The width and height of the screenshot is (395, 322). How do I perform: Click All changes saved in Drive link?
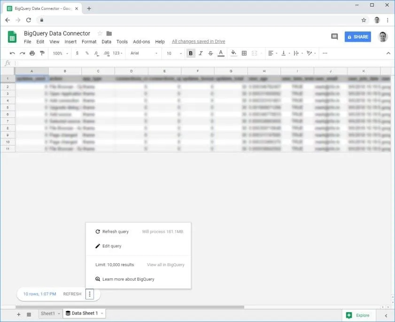coord(199,41)
